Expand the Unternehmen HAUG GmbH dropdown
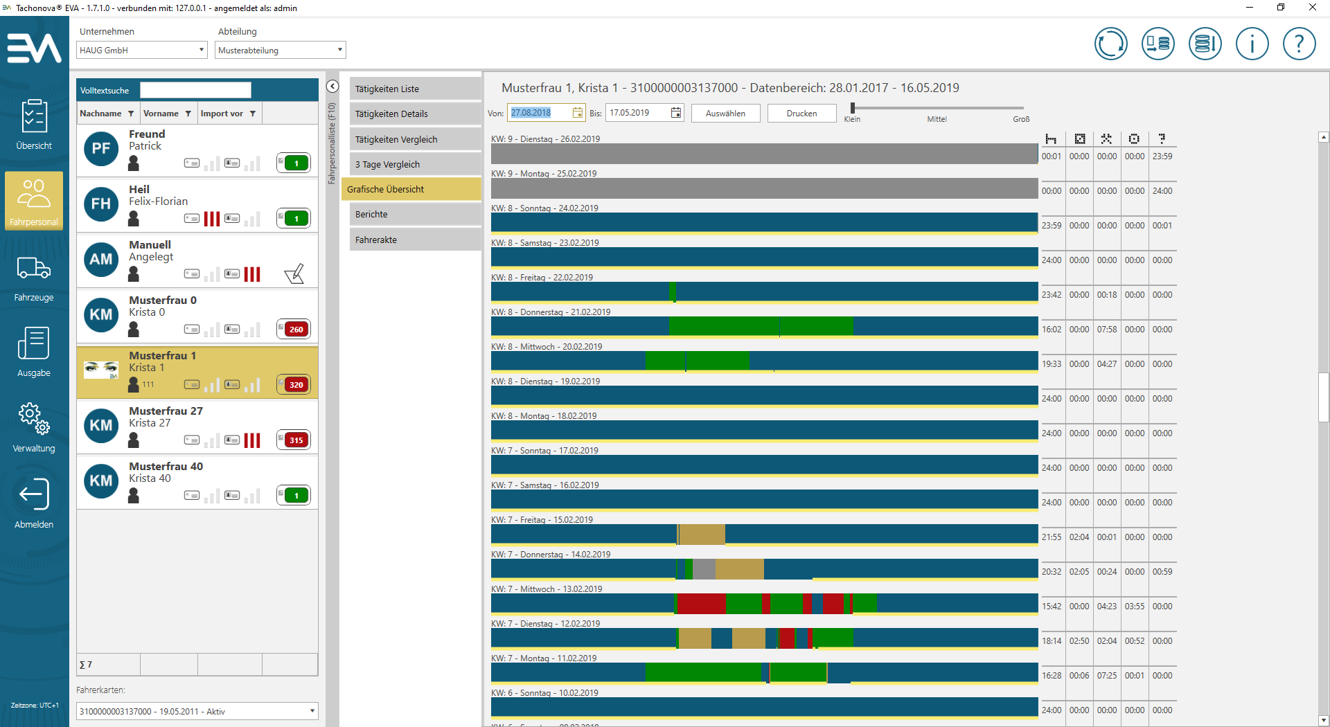Viewport: 1330px width, 727px height. coord(201,50)
